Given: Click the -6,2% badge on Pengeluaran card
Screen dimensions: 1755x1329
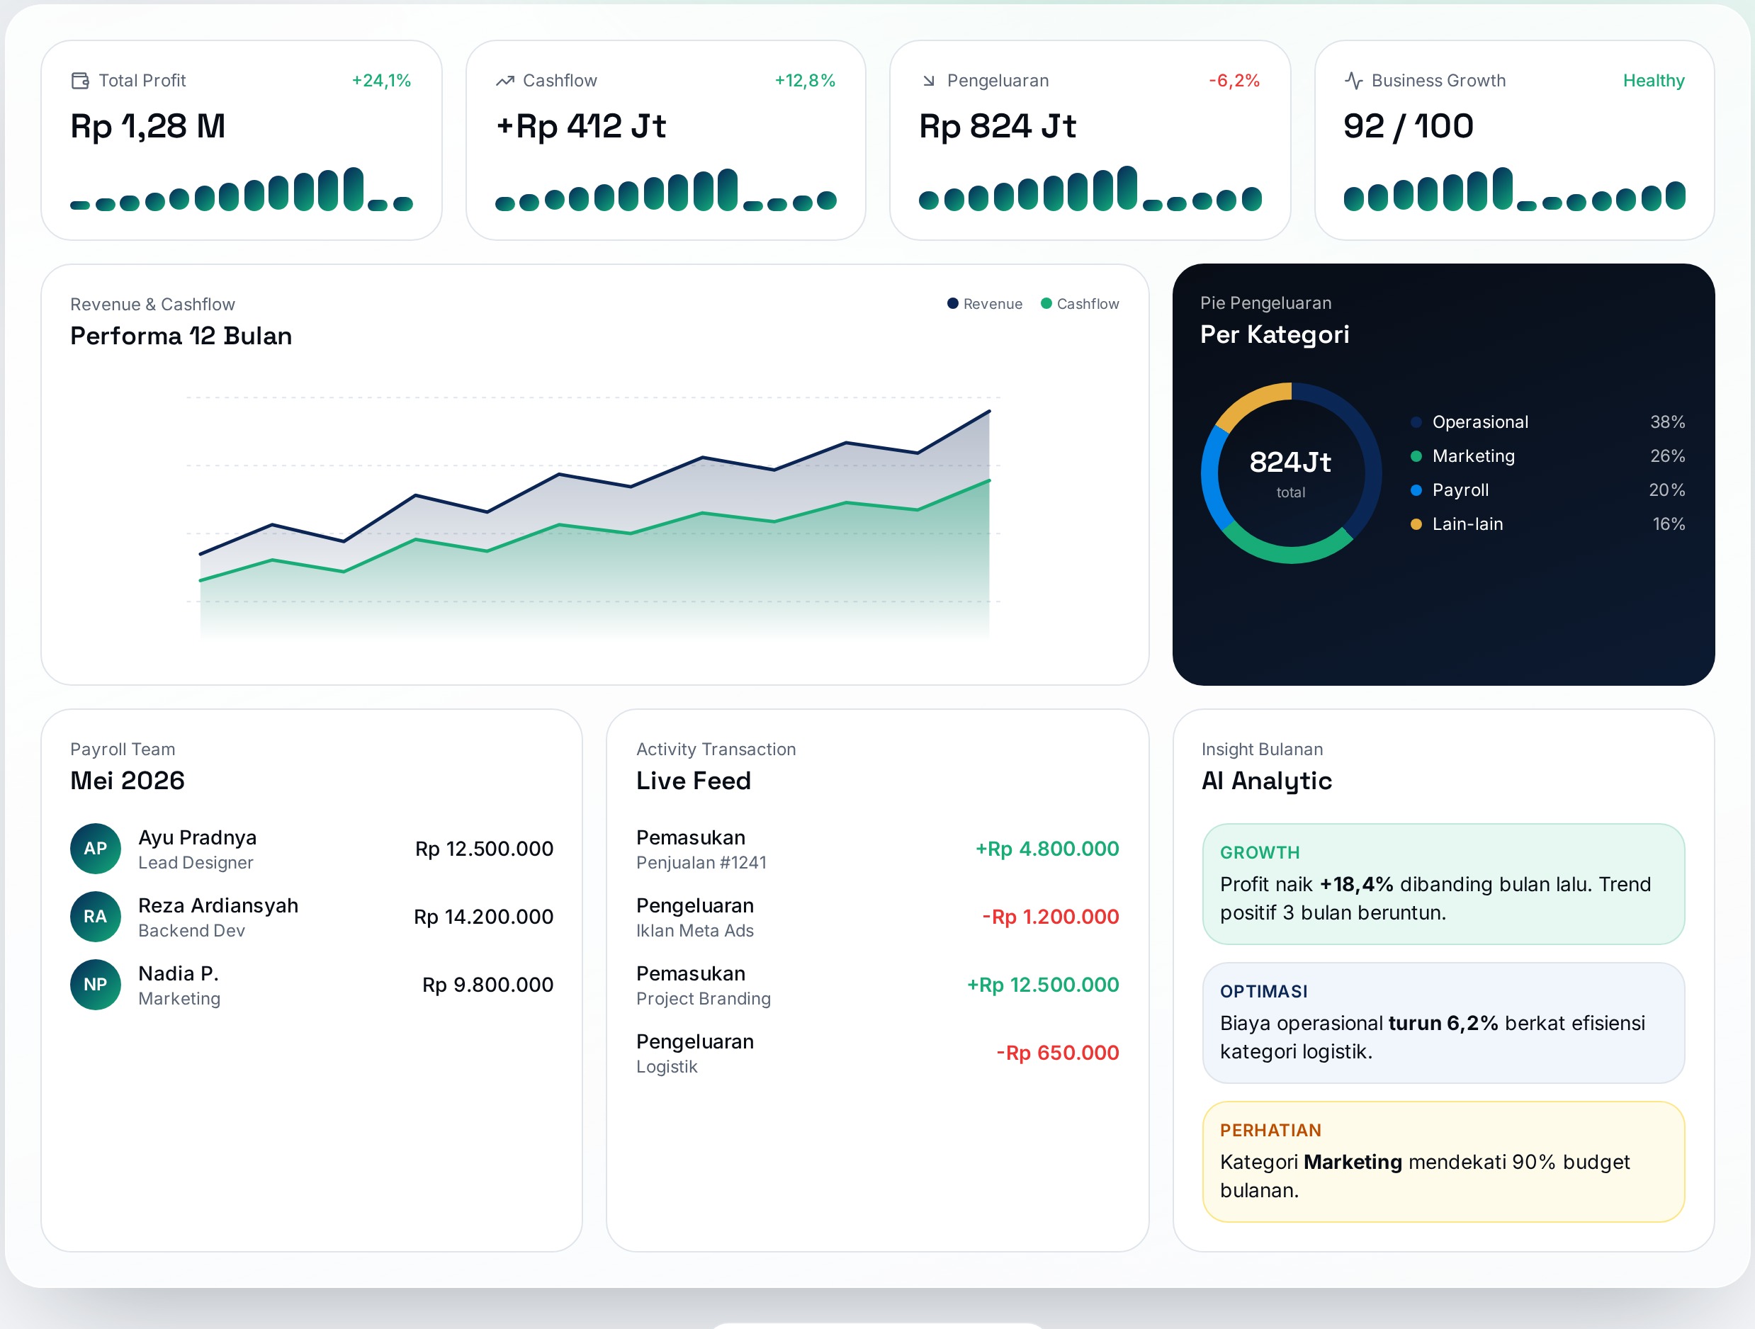Looking at the screenshot, I should coord(1234,81).
